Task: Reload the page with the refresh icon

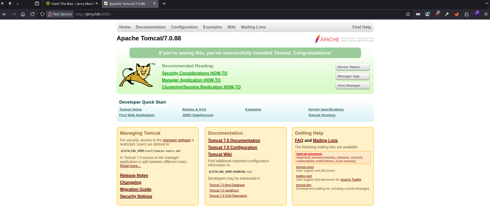Action: coord(32,14)
